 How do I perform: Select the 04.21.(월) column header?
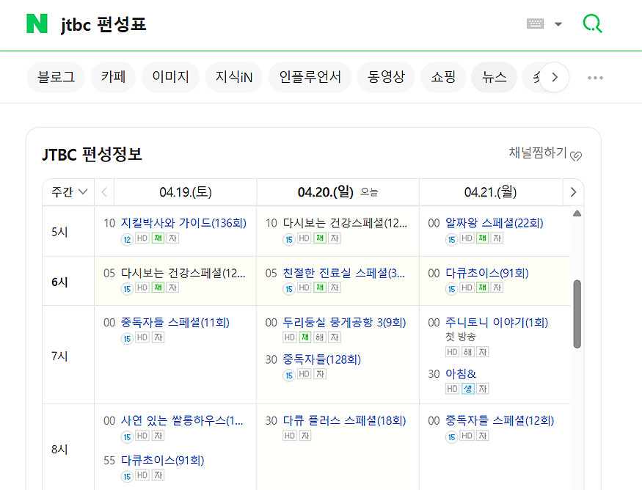(491, 192)
